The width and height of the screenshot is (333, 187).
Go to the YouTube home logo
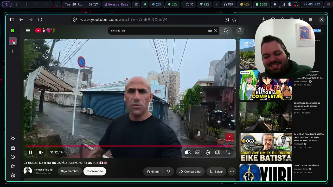(45, 30)
